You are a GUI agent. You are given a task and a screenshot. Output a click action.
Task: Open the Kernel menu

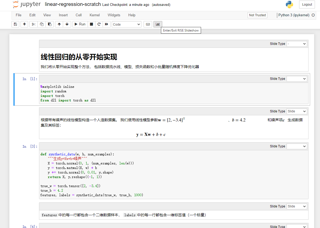(x=95, y=15)
